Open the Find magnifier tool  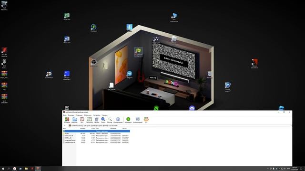click(x=103, y=120)
